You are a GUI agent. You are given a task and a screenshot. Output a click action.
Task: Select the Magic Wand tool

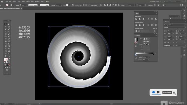pos(6,27)
